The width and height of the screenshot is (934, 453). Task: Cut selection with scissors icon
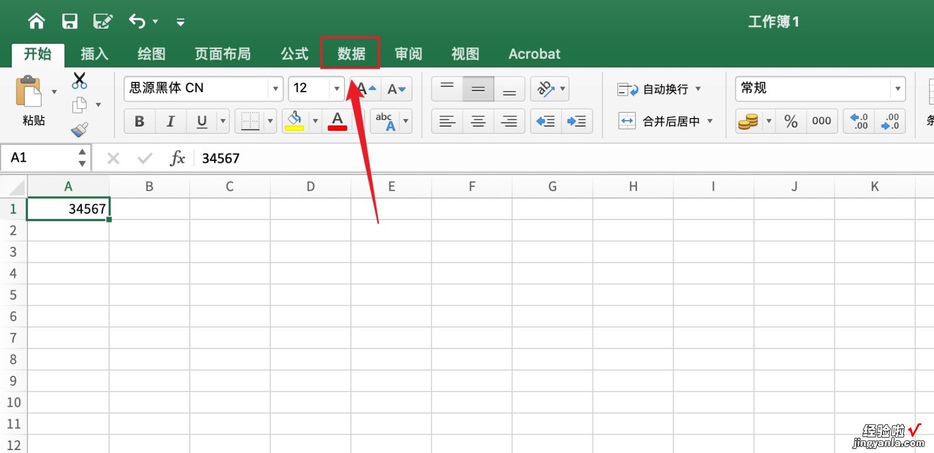pos(79,80)
